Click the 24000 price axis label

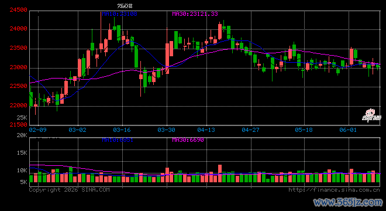[x=19, y=29]
